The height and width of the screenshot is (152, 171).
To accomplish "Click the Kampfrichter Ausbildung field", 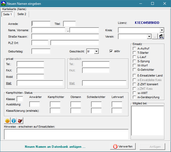I will 55,104.
